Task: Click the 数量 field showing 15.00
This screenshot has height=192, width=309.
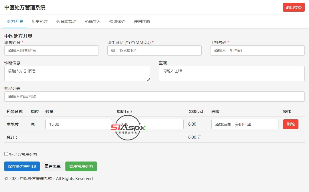Action: (x=79, y=124)
